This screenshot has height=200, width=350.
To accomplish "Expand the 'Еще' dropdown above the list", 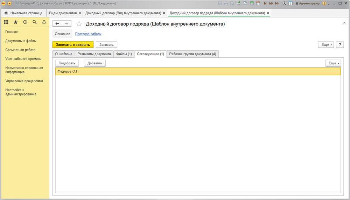I will (x=332, y=63).
